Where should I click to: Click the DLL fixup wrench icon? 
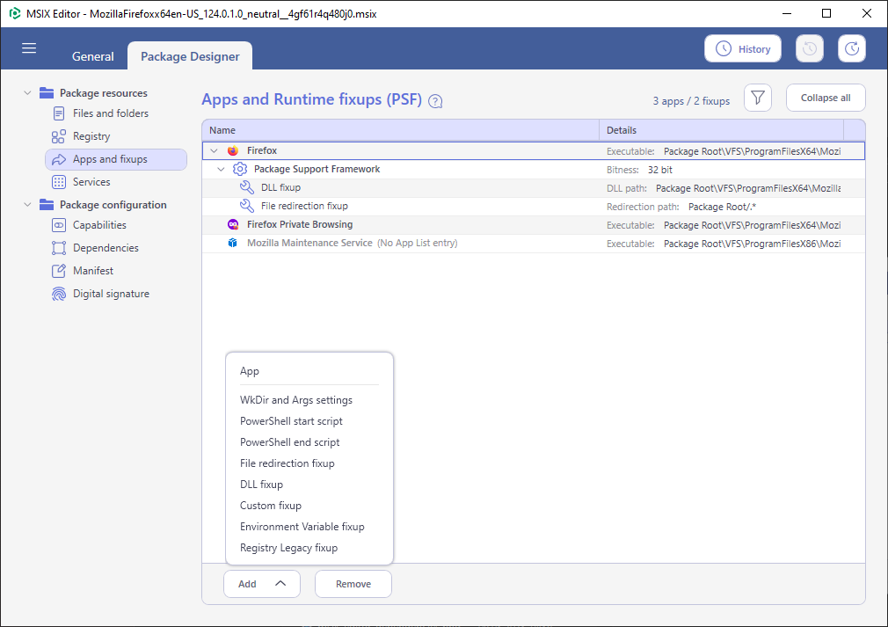coord(247,187)
